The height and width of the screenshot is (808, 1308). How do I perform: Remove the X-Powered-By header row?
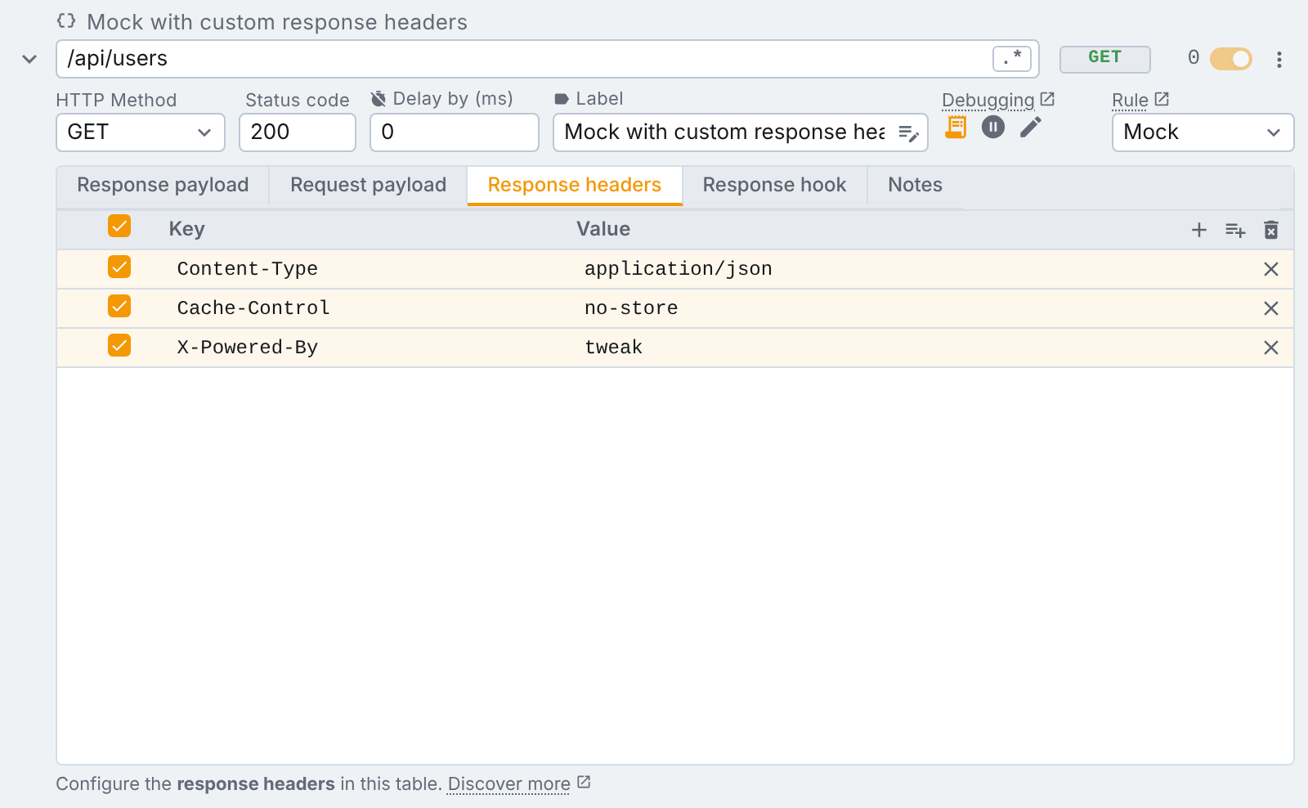[1271, 348]
